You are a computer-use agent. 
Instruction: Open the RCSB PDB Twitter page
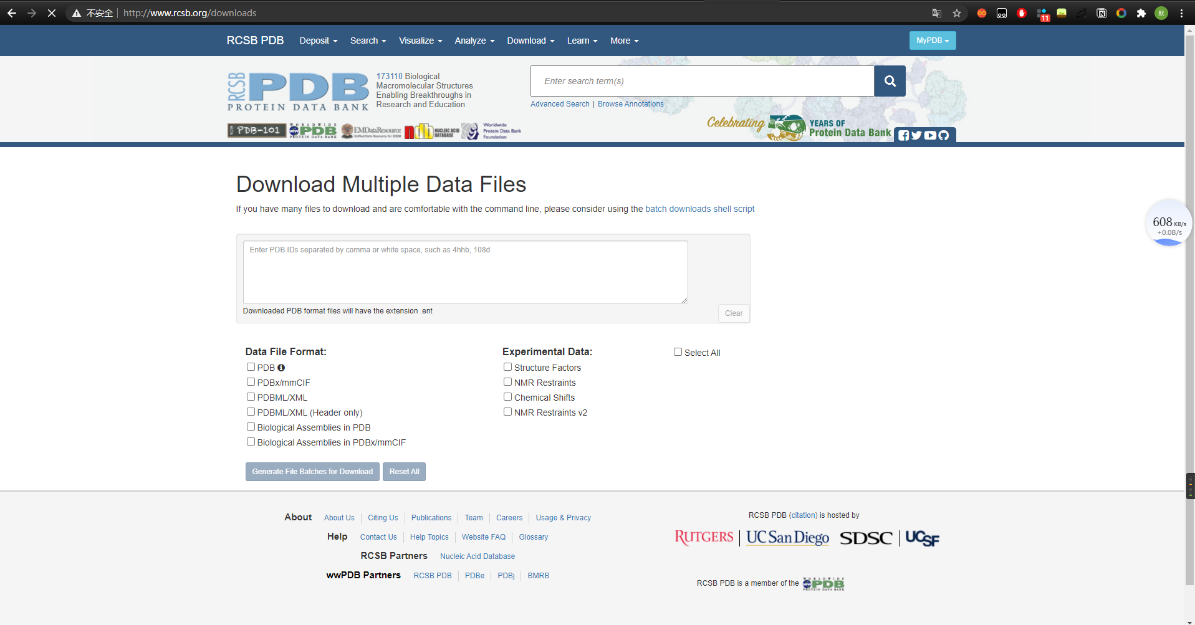click(916, 135)
